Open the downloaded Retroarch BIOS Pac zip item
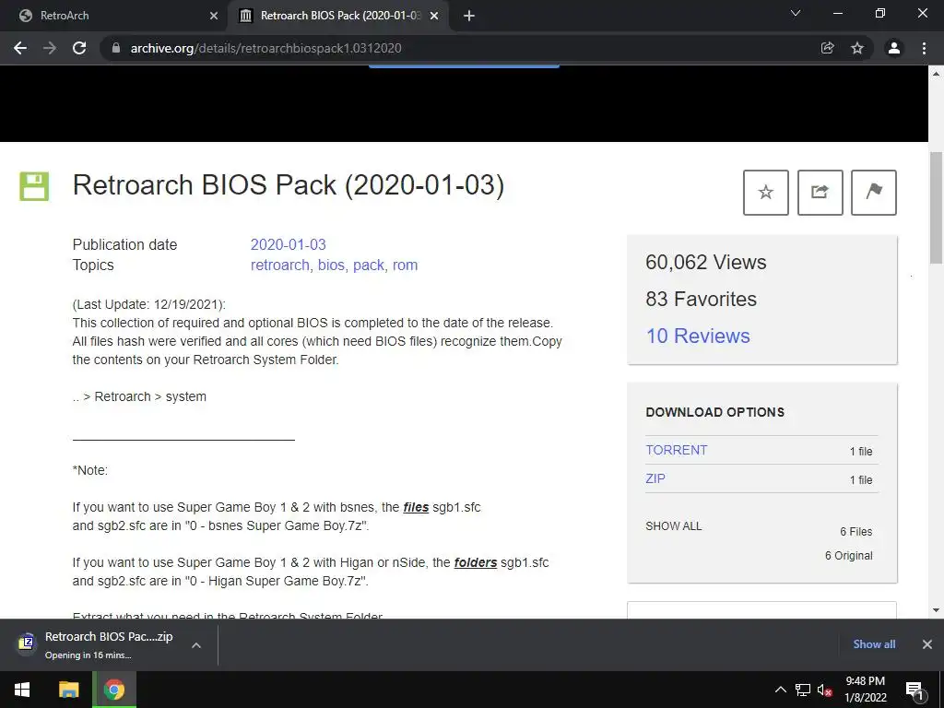The height and width of the screenshot is (708, 944). pos(109,644)
